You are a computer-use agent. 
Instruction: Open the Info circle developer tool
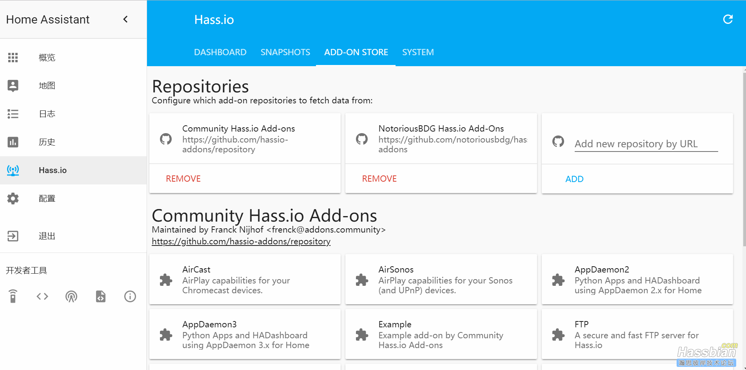point(130,296)
